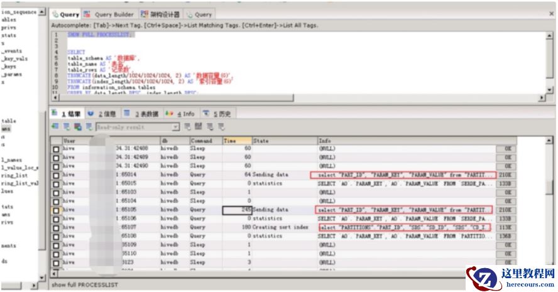Viewport: 558px width, 292px height.
Task: Select the ion_sequence item in the object tree
Action: coord(18,12)
